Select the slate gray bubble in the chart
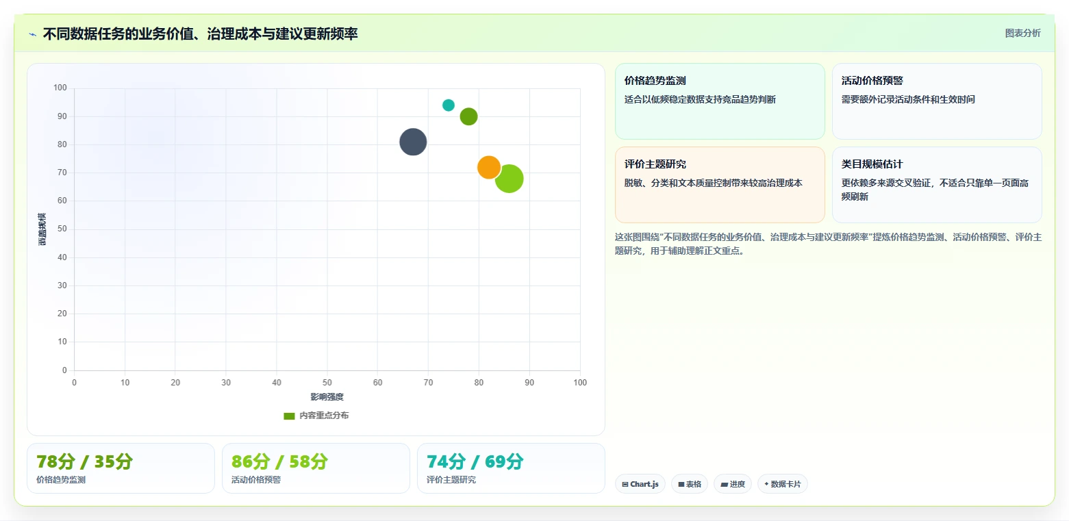The image size is (1069, 521). [x=413, y=142]
